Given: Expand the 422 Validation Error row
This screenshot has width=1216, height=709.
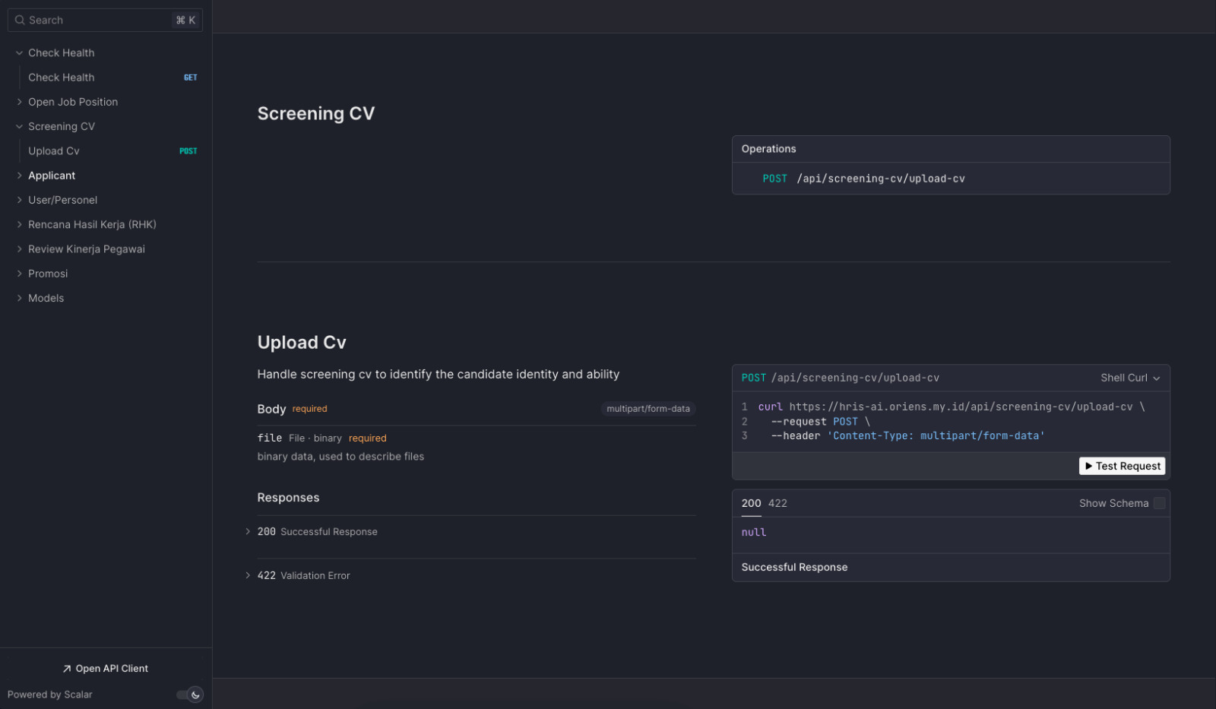Looking at the screenshot, I should (303, 576).
